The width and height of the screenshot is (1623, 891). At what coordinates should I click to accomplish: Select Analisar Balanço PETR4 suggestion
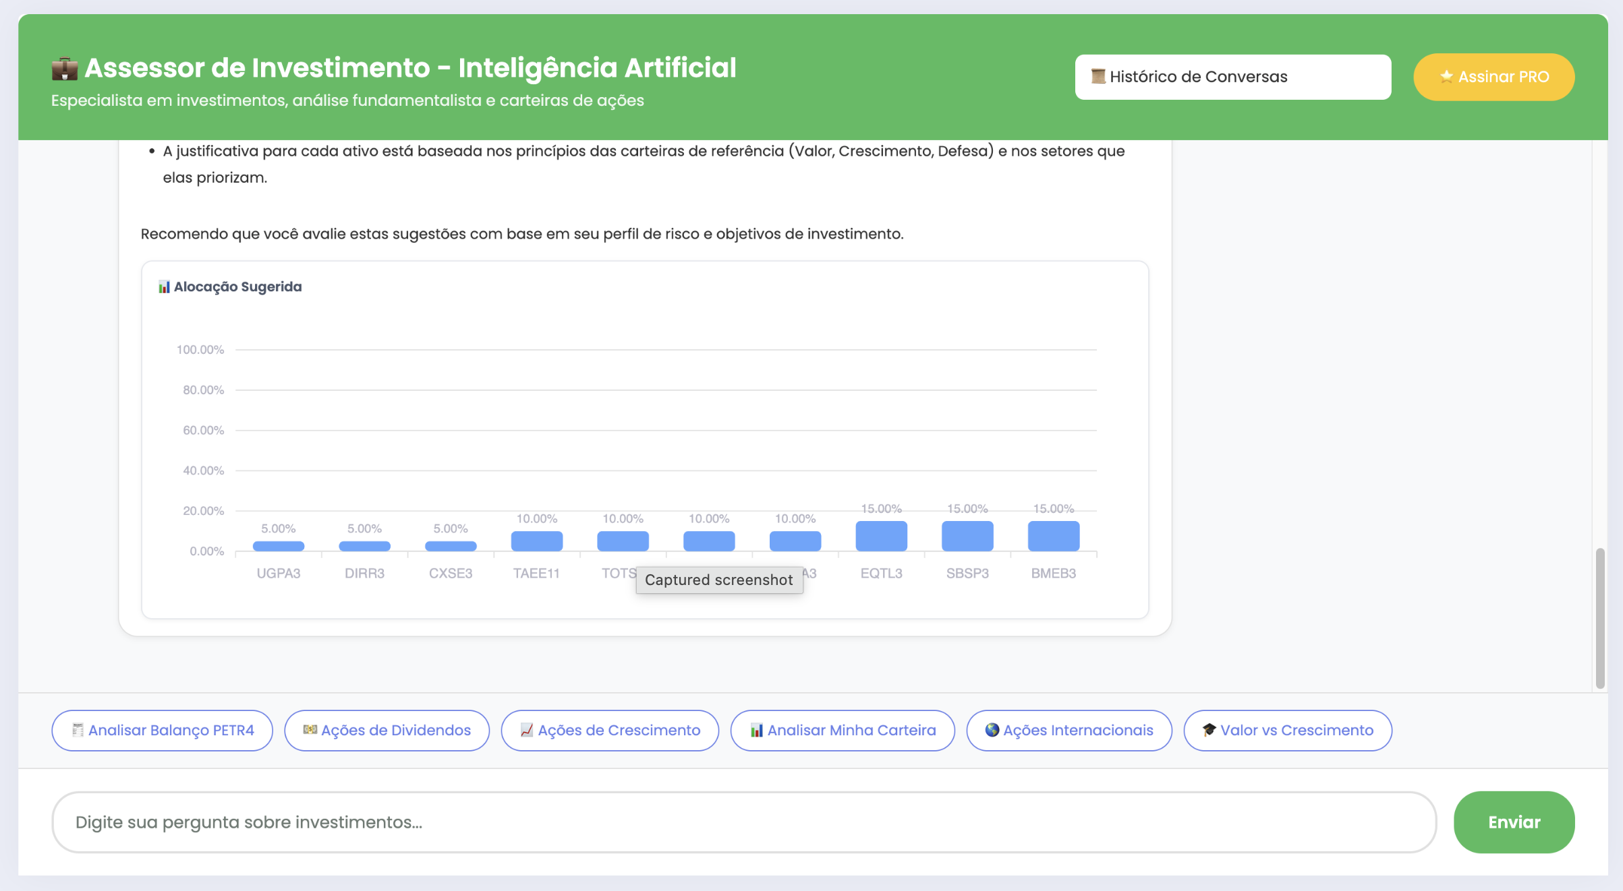[163, 730]
